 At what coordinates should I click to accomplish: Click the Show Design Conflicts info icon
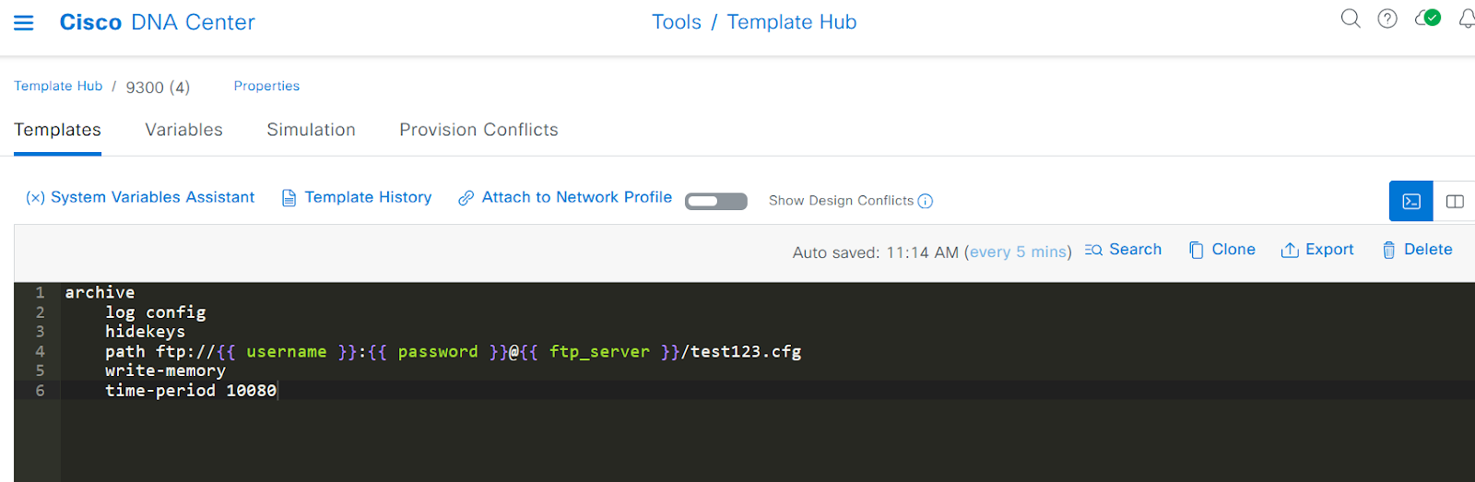926,201
